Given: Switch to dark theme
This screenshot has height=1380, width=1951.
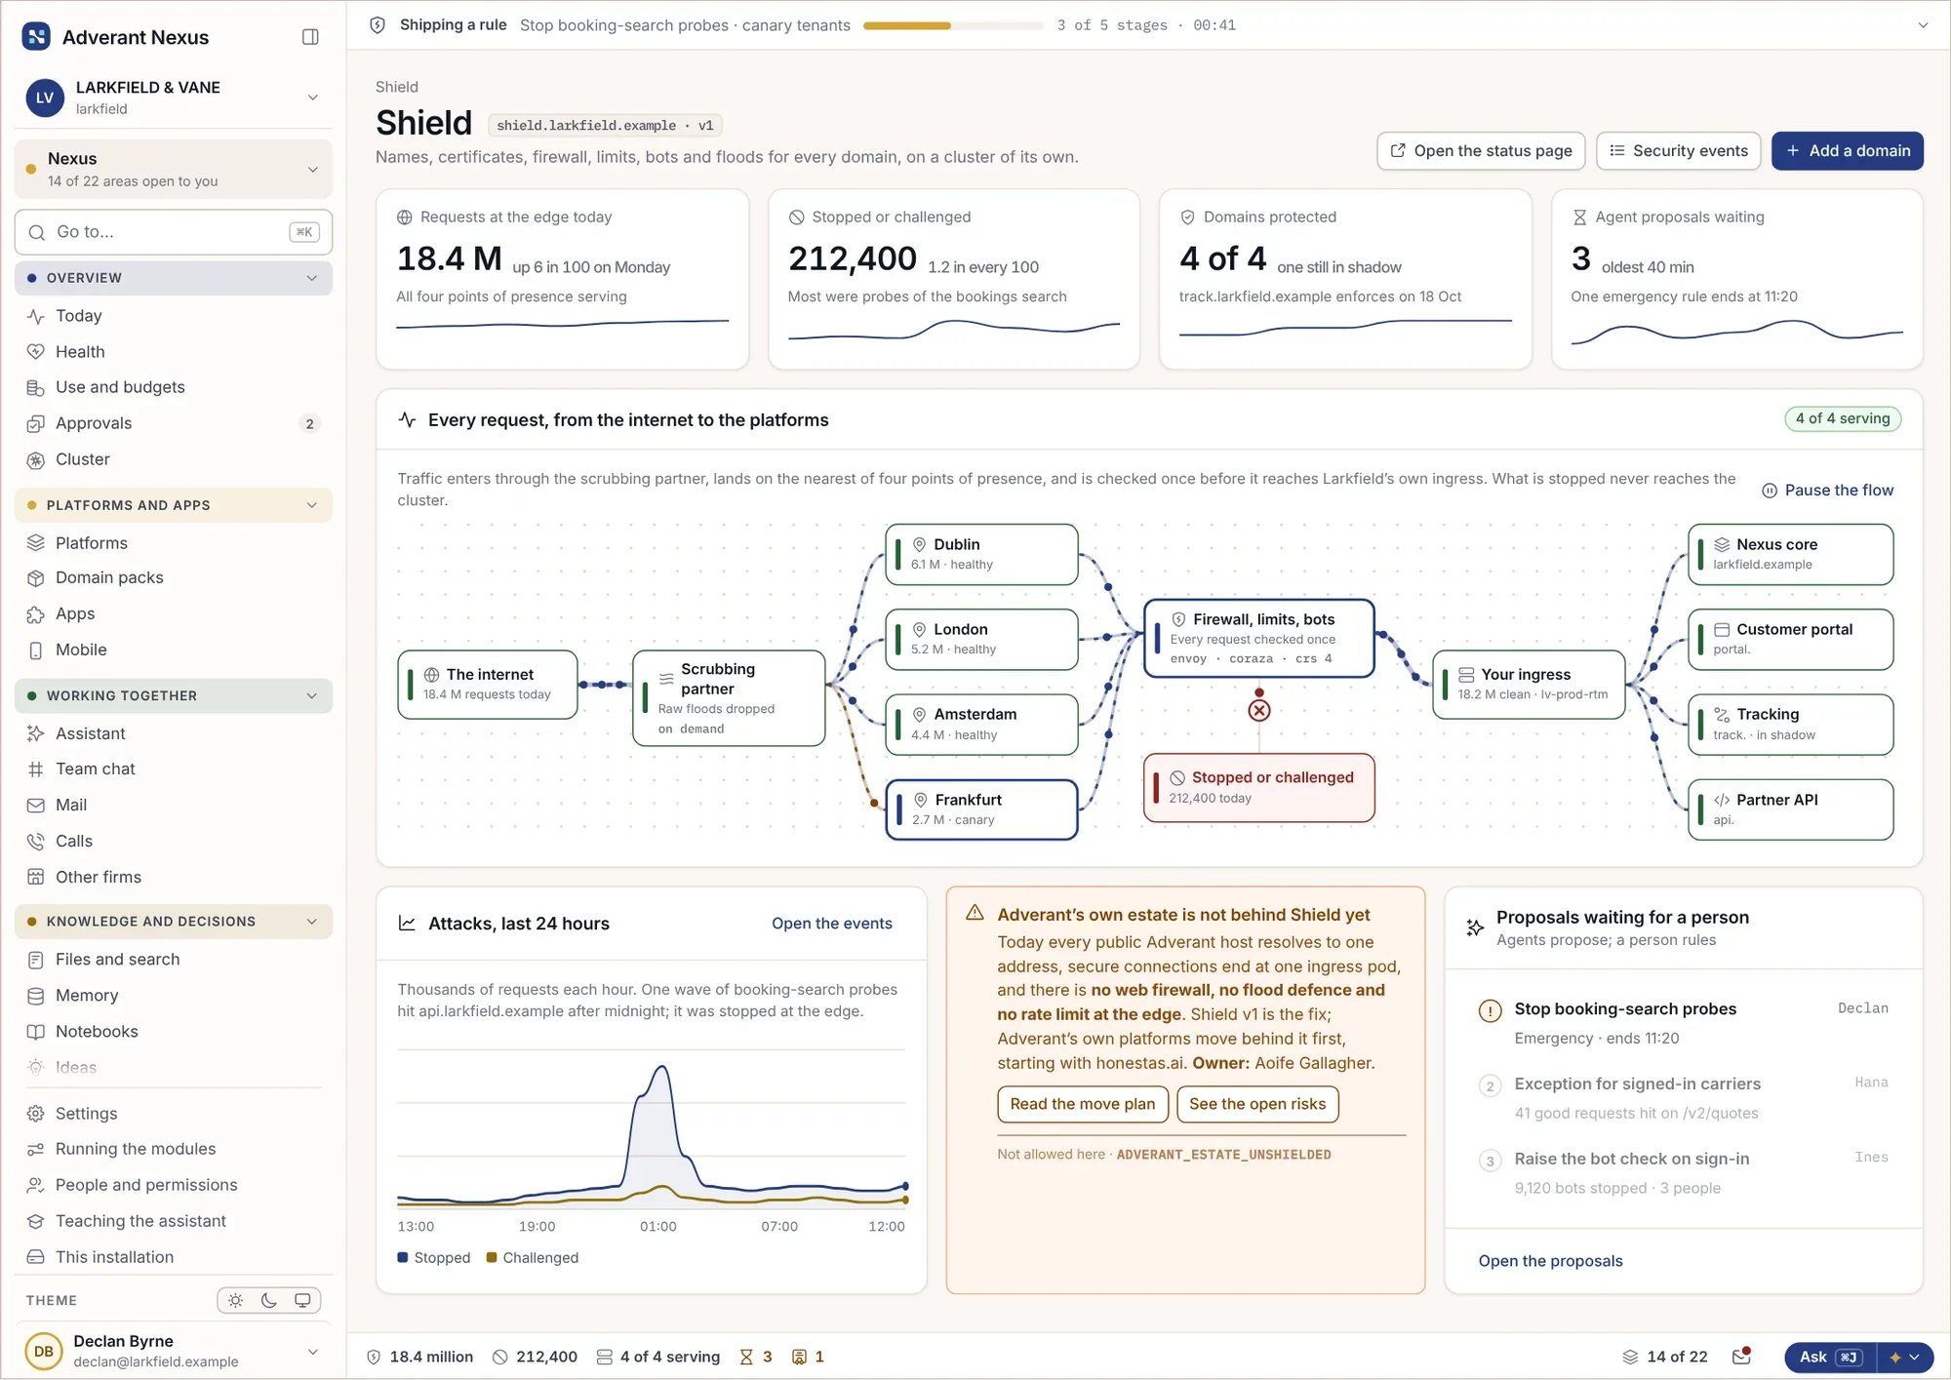Looking at the screenshot, I should click(269, 1300).
